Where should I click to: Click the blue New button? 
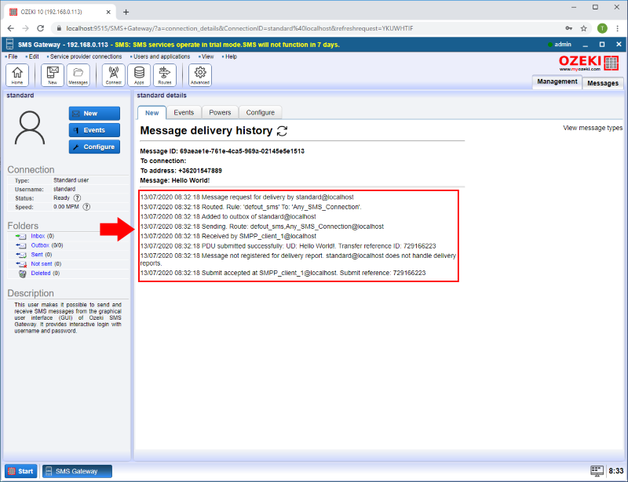coord(94,114)
